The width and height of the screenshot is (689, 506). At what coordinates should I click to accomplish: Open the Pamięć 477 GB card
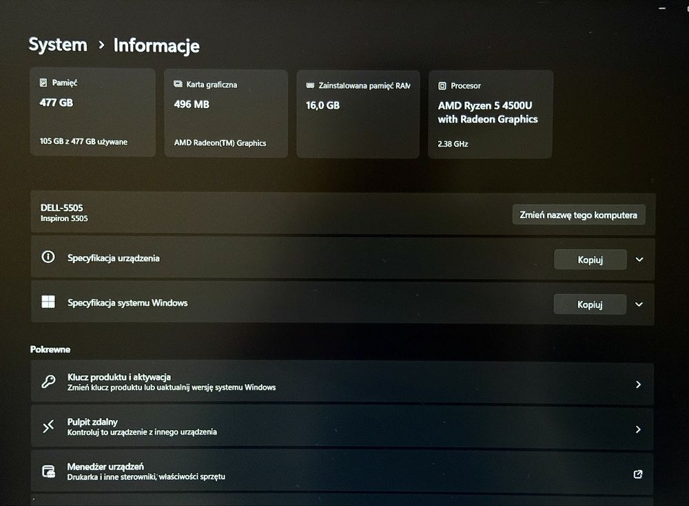(93, 112)
